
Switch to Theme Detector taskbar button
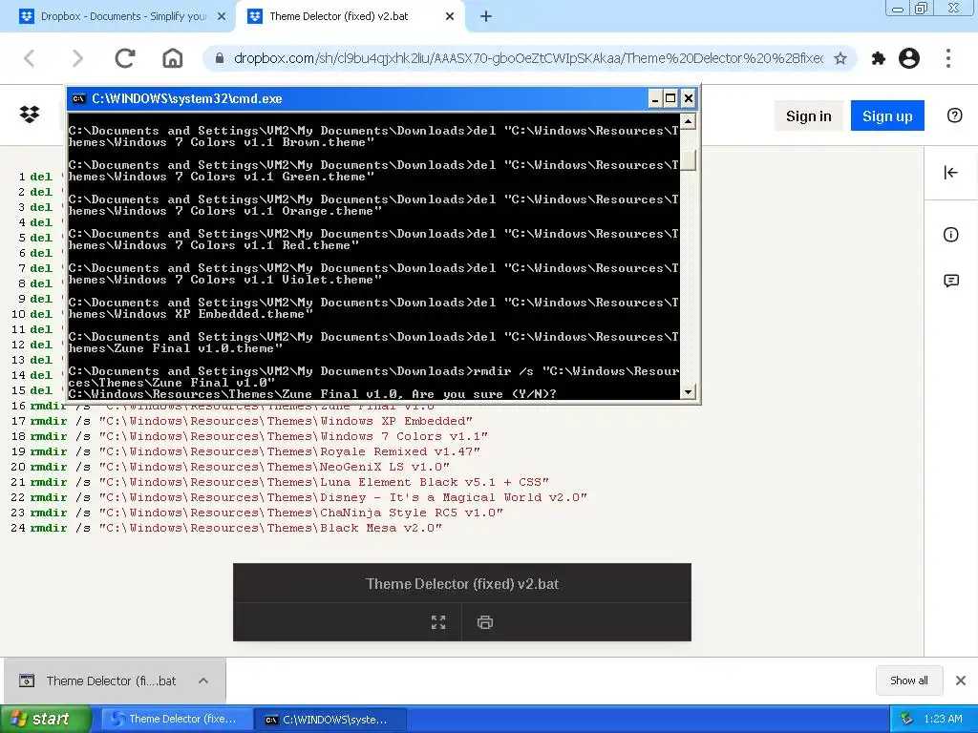(177, 719)
